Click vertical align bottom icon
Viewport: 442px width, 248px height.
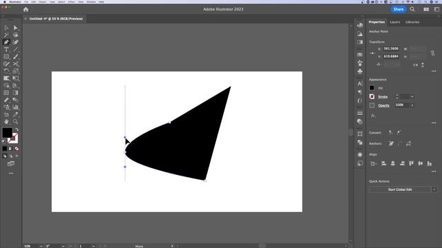pyautogui.click(x=430, y=163)
